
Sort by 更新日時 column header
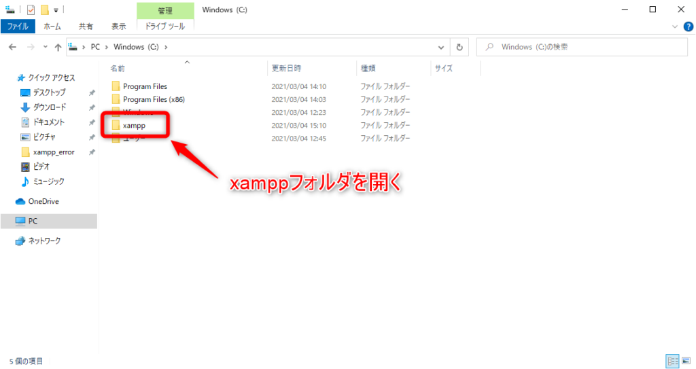pos(286,69)
